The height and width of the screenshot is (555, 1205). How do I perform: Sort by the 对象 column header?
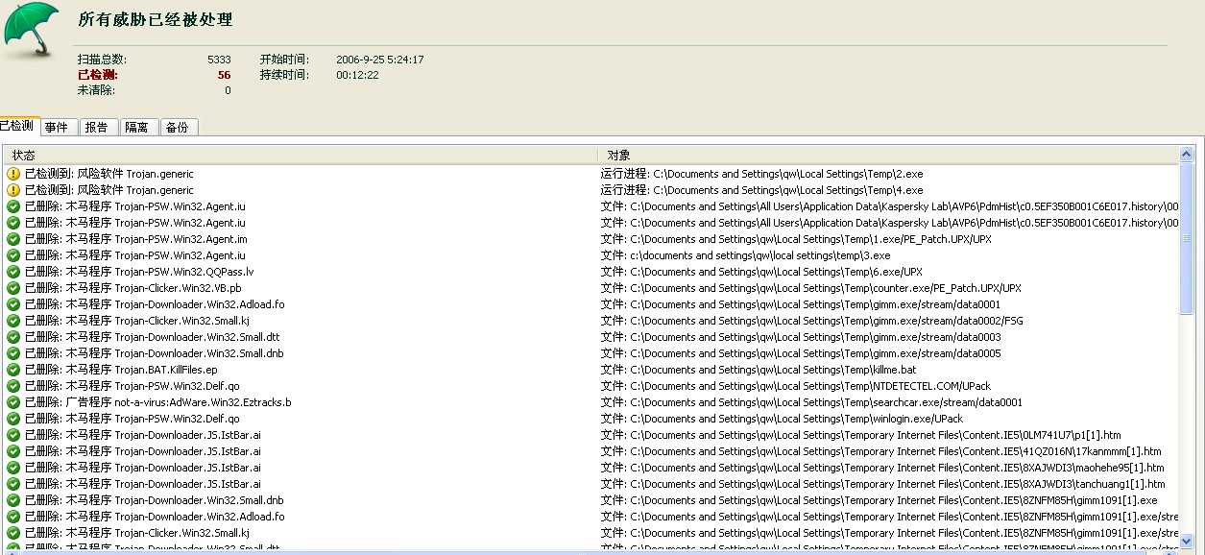(x=887, y=155)
